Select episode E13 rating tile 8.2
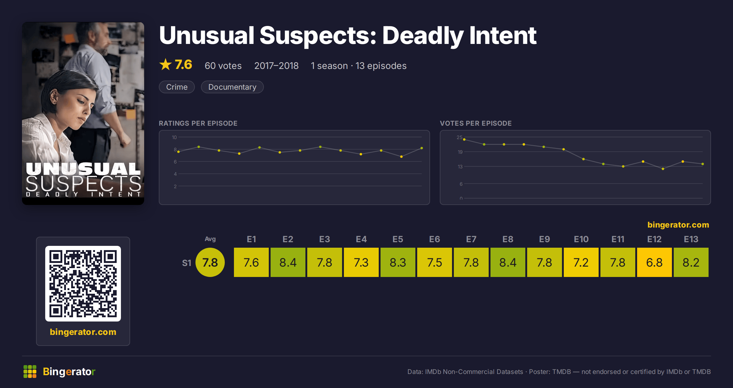This screenshot has height=388, width=733. [691, 262]
